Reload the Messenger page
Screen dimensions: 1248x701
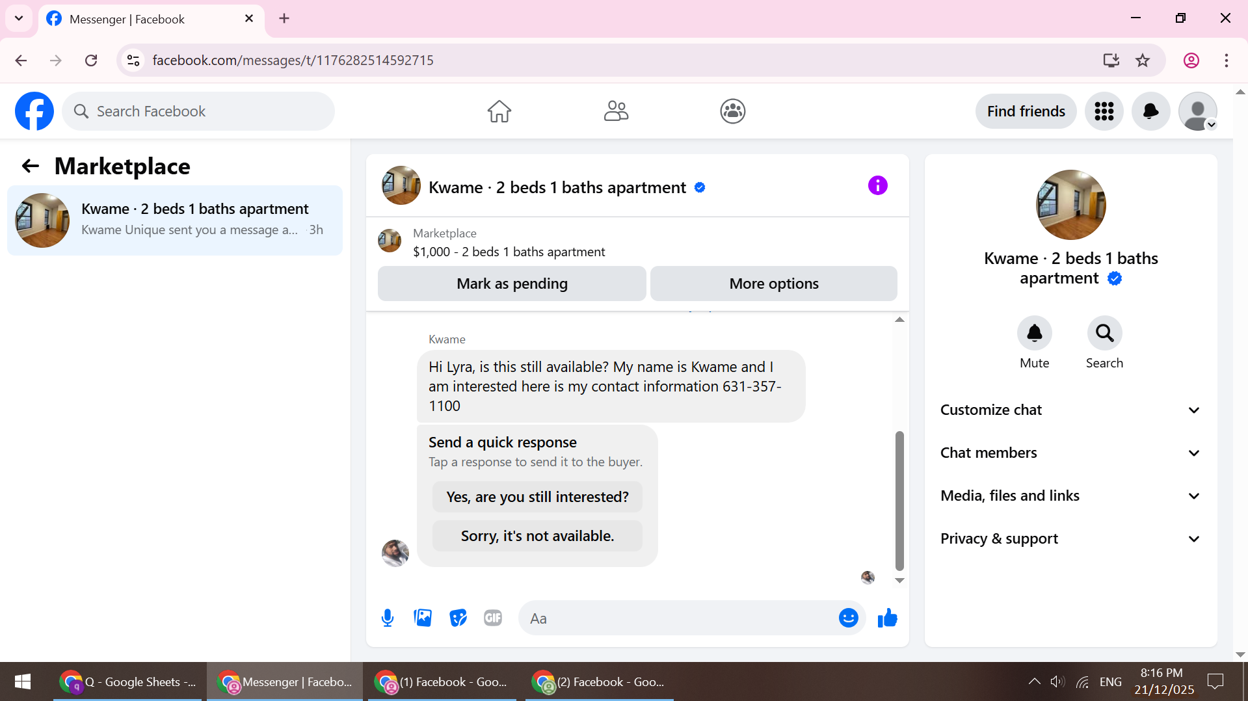pyautogui.click(x=91, y=60)
